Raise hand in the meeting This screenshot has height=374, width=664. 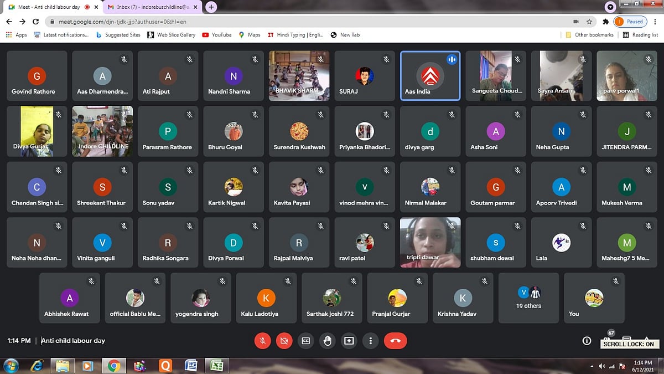[x=327, y=341]
